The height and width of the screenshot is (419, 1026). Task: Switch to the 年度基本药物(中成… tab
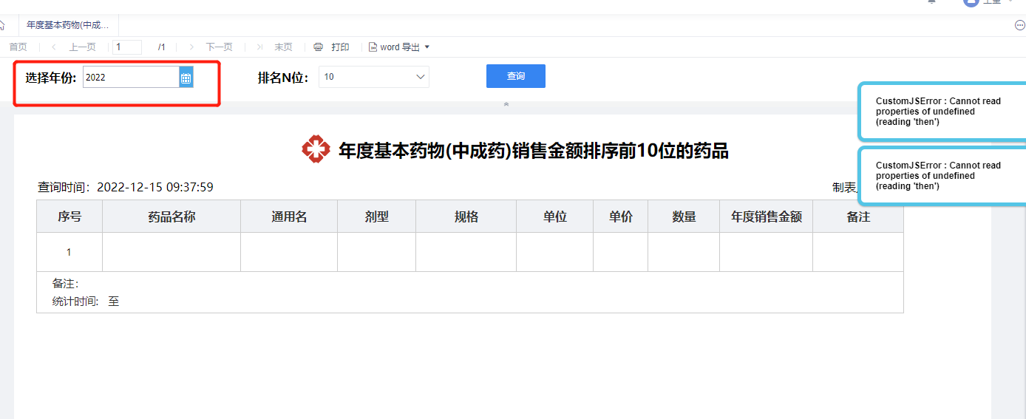point(68,25)
